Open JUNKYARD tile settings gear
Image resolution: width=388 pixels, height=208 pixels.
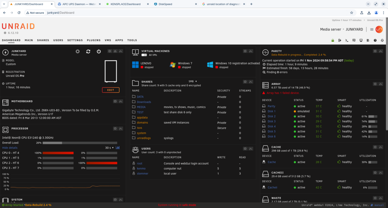point(110,51)
